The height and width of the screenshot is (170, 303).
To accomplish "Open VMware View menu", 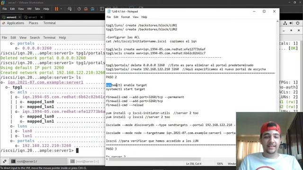I will 21,9.
